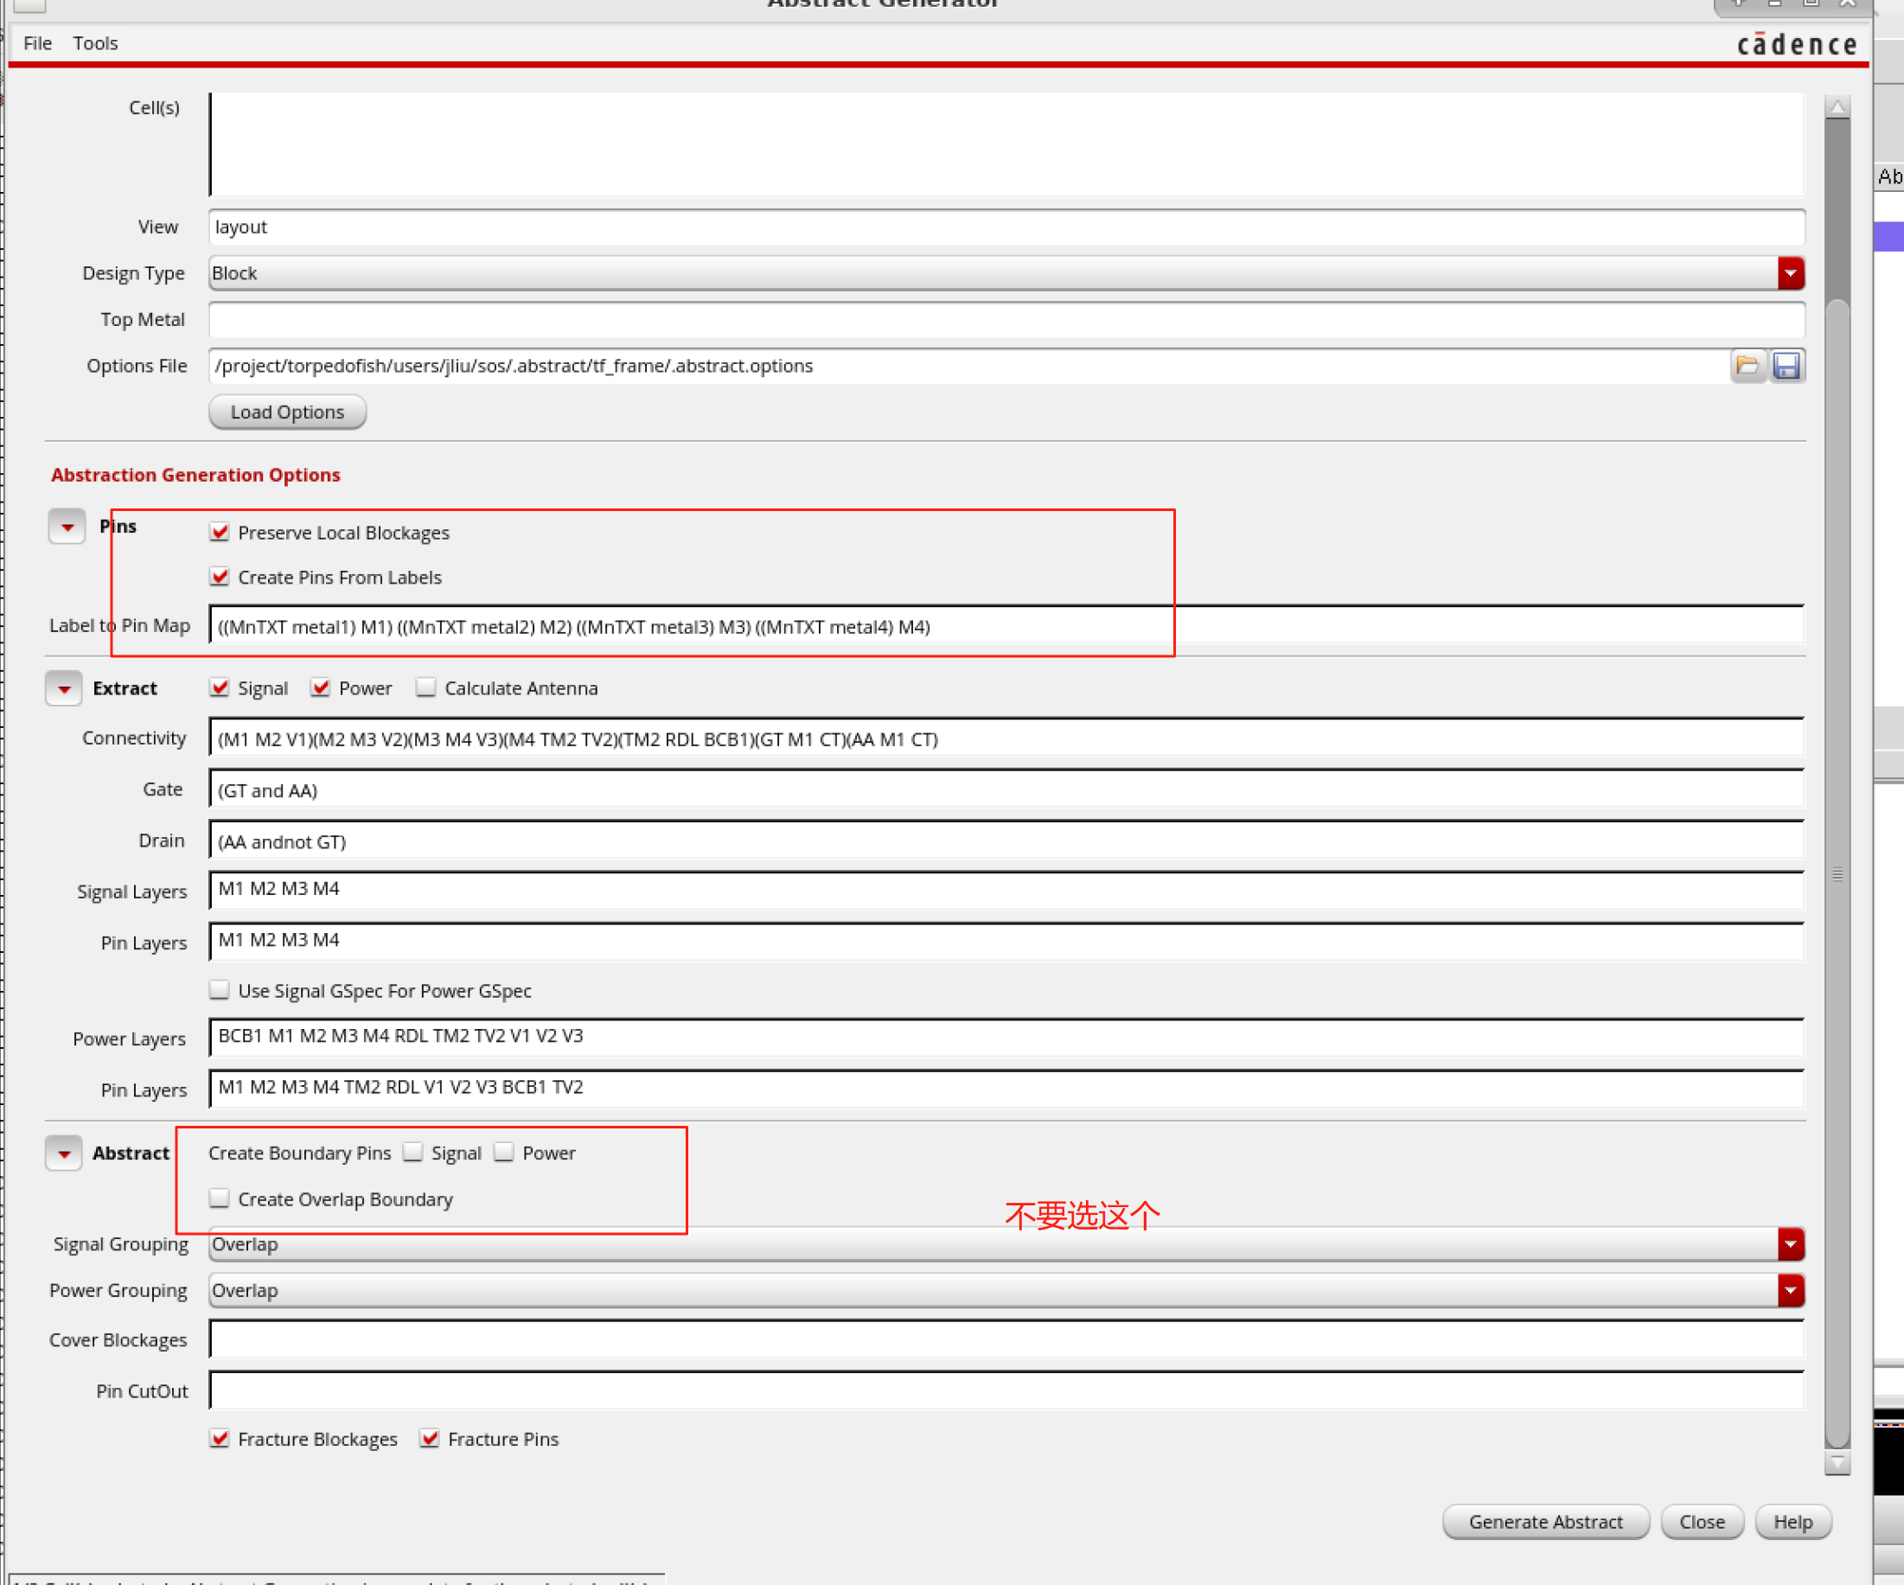This screenshot has width=1904, height=1585.
Task: Check Create Overlap Boundary option
Action: (x=220, y=1198)
